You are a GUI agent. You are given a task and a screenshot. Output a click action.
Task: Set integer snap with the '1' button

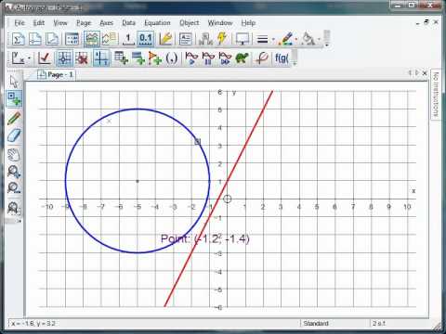(127, 39)
